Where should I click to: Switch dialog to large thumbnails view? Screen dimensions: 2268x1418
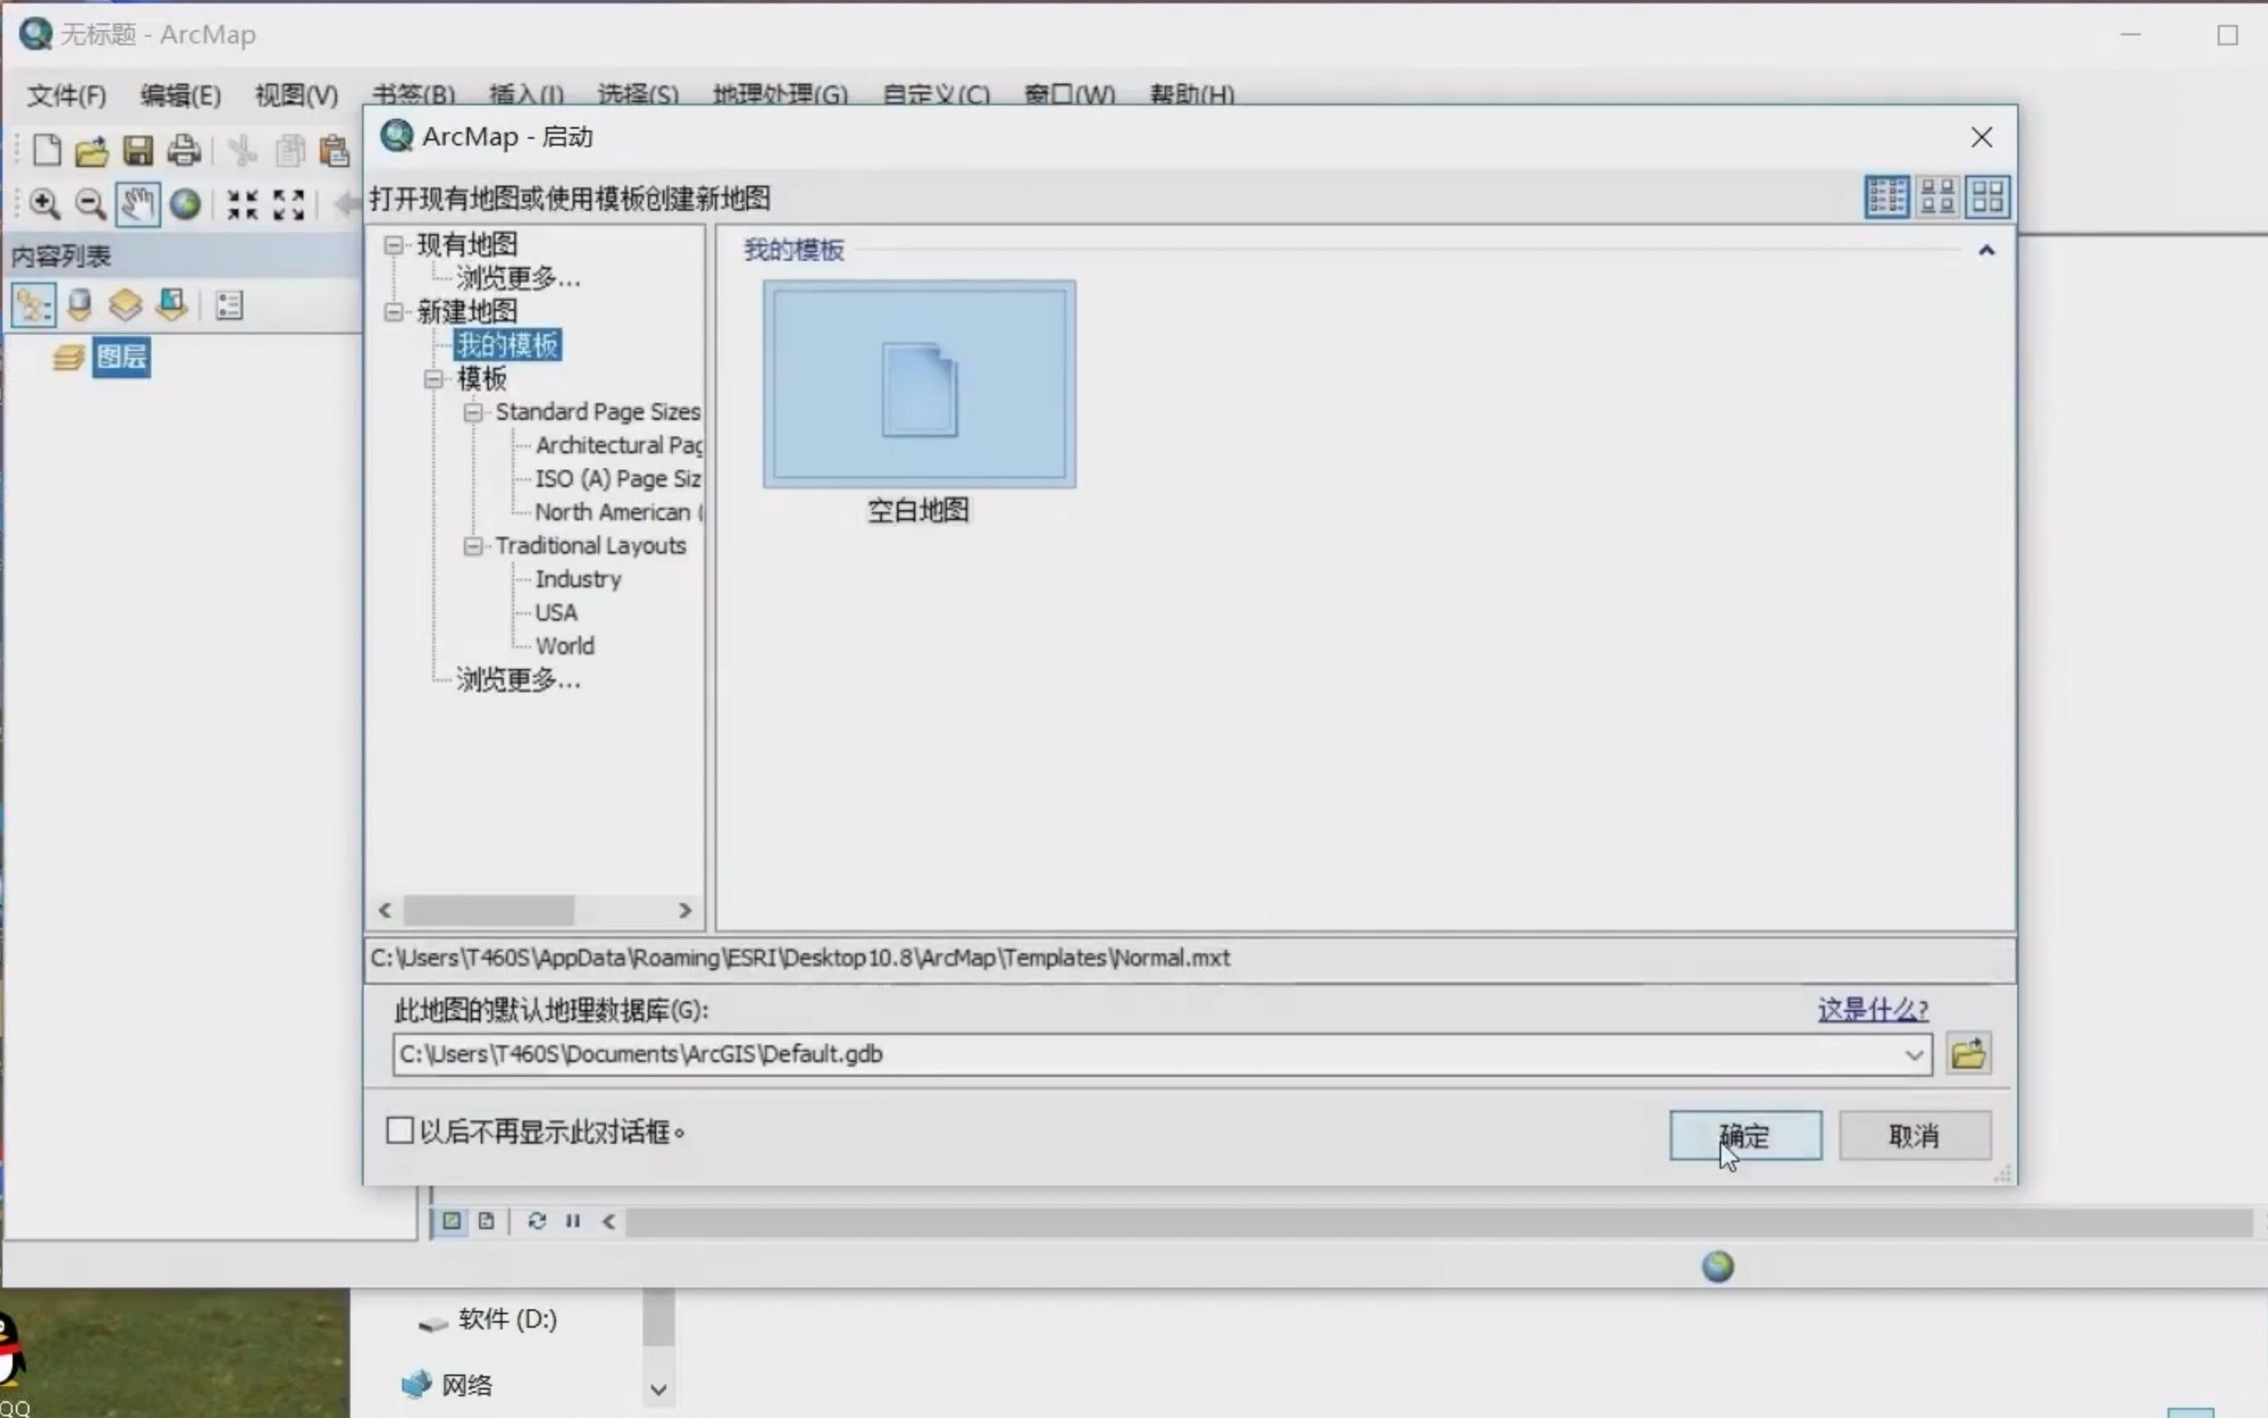click(x=1987, y=198)
